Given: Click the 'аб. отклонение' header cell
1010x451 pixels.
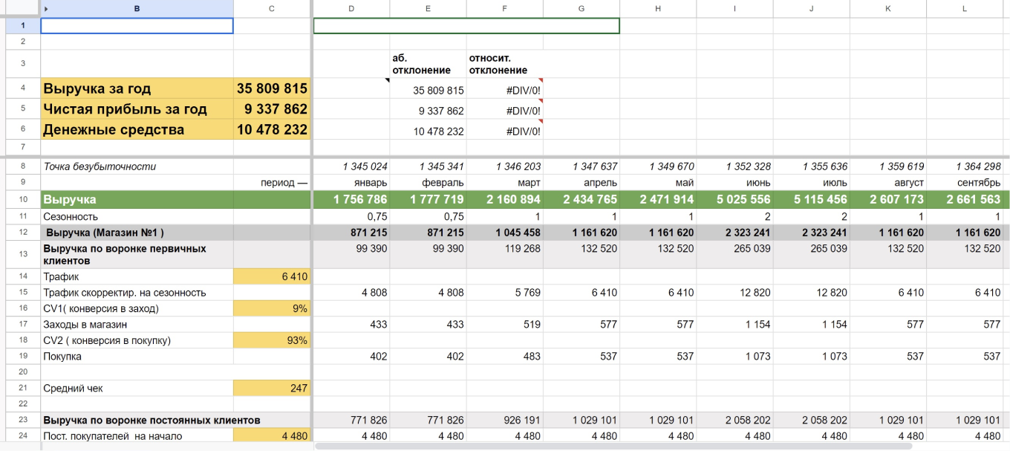Looking at the screenshot, I should (428, 64).
